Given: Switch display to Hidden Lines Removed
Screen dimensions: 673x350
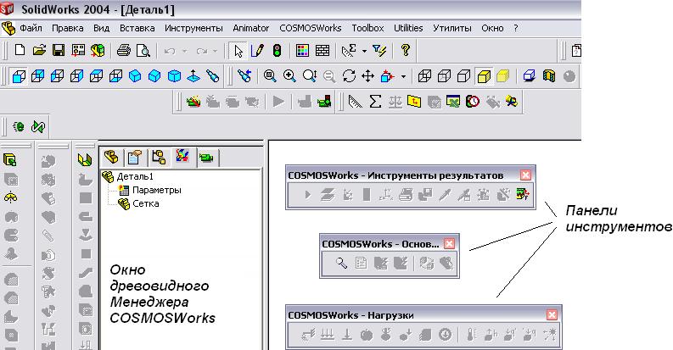Looking at the screenshot, I should [x=464, y=76].
